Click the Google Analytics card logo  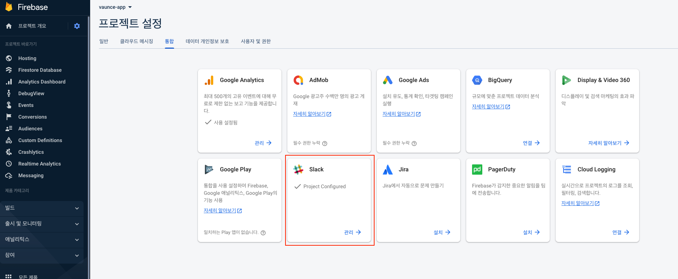(x=209, y=80)
